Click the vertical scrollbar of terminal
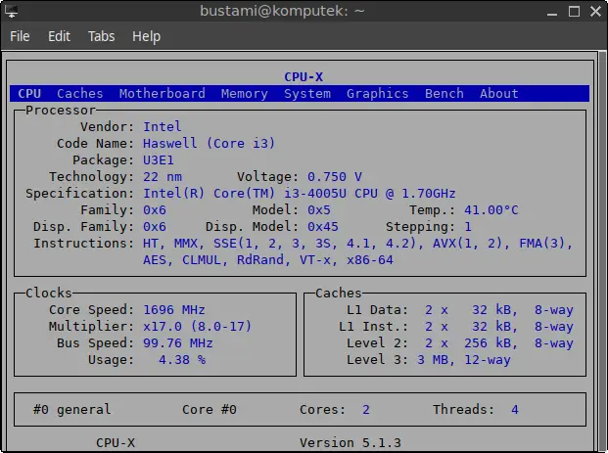This screenshot has height=453, width=608. (602, 249)
